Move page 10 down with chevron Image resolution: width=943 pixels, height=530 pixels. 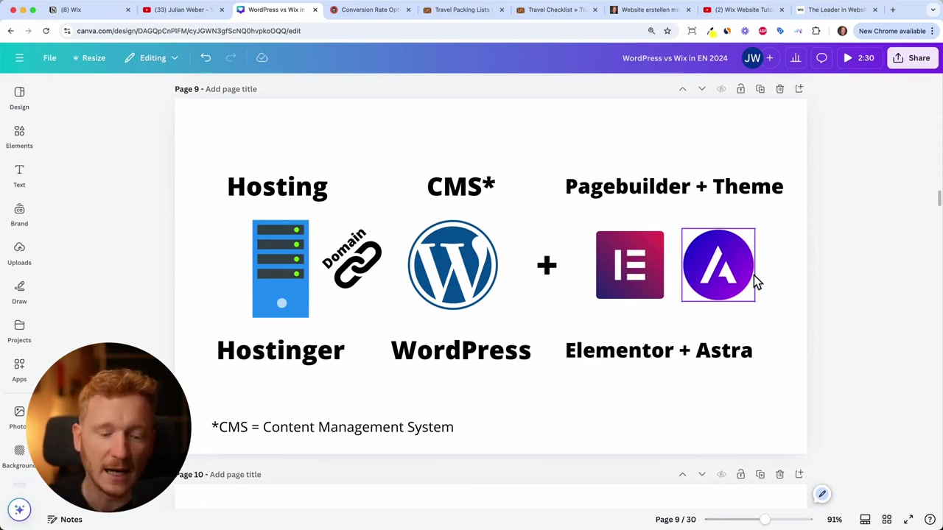tap(701, 475)
